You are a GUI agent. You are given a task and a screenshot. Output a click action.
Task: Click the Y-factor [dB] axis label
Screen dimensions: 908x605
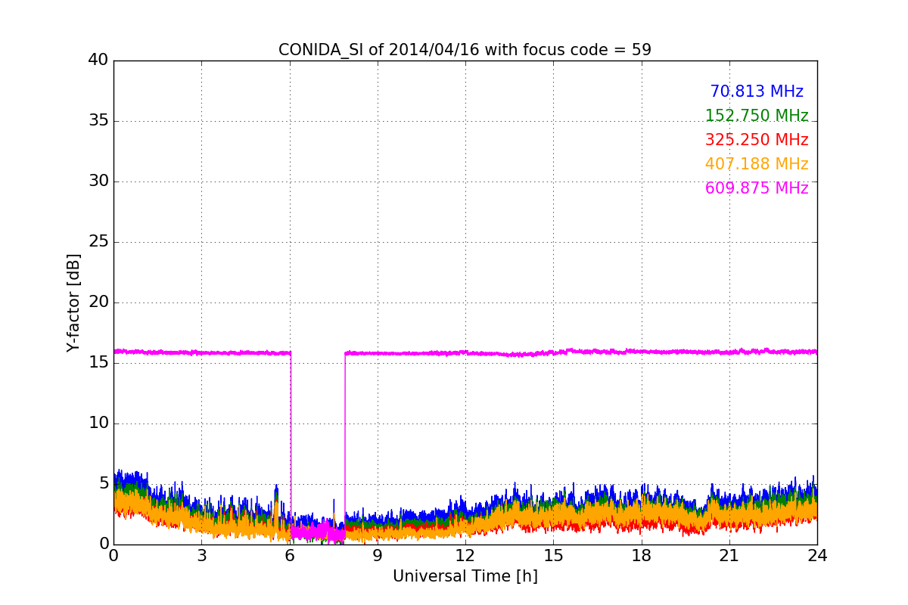(73, 302)
